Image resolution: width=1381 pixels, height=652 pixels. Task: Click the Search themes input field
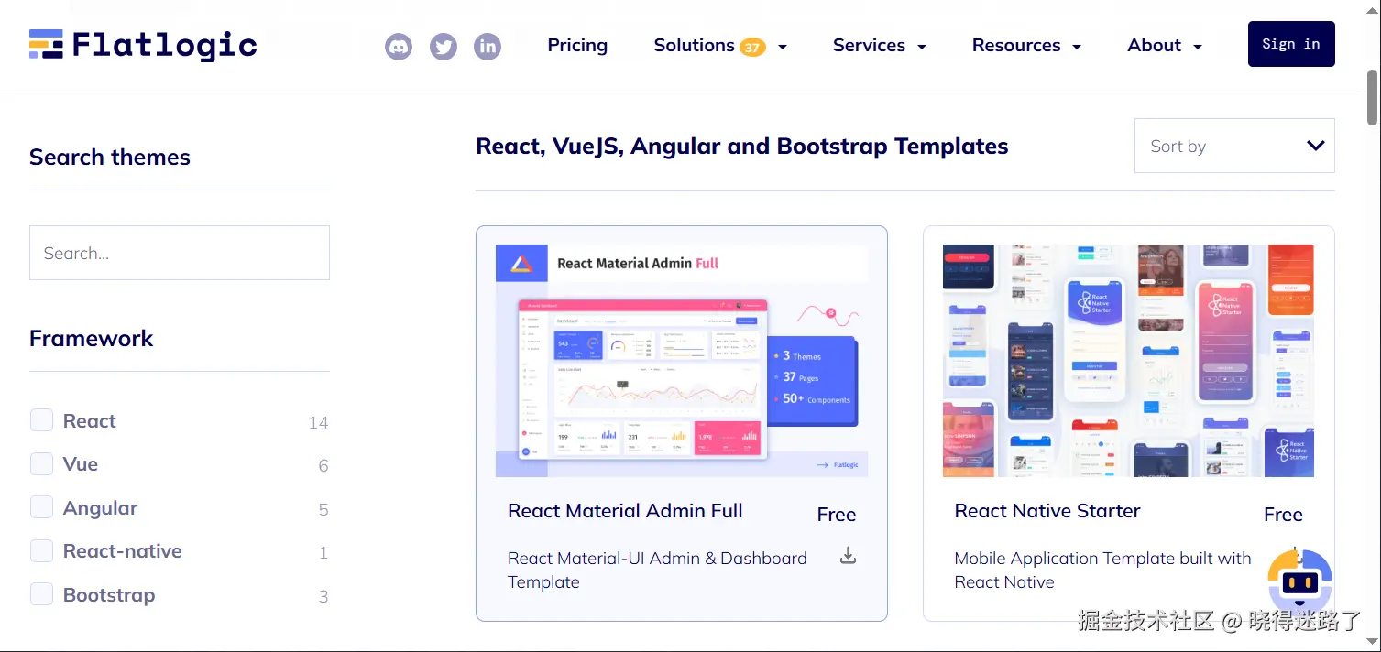(x=180, y=253)
